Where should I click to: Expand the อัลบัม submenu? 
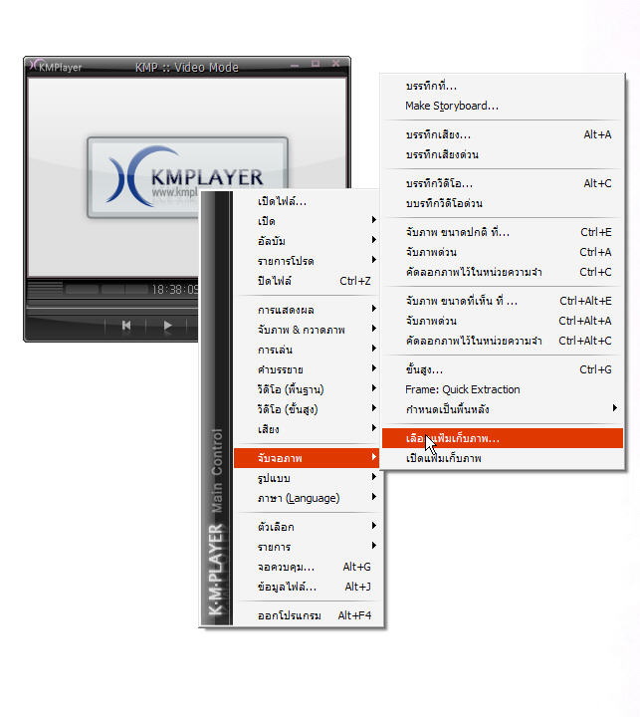tap(307, 241)
